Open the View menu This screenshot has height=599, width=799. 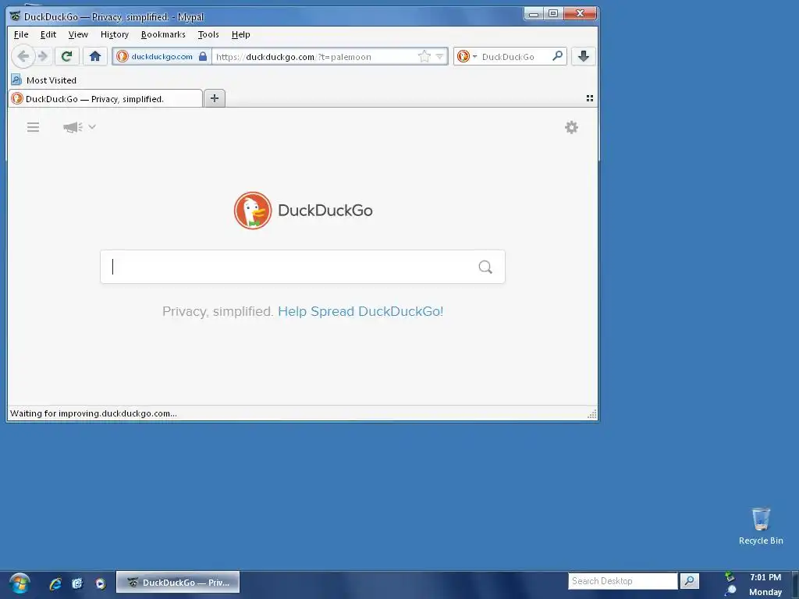78,34
